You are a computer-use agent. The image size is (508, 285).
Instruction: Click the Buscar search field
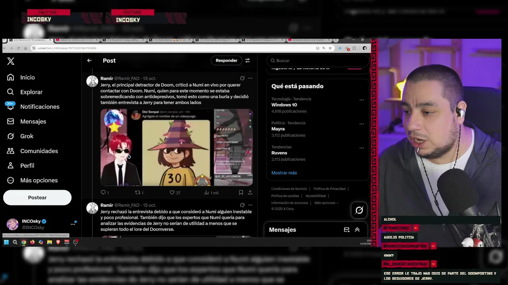point(318,61)
